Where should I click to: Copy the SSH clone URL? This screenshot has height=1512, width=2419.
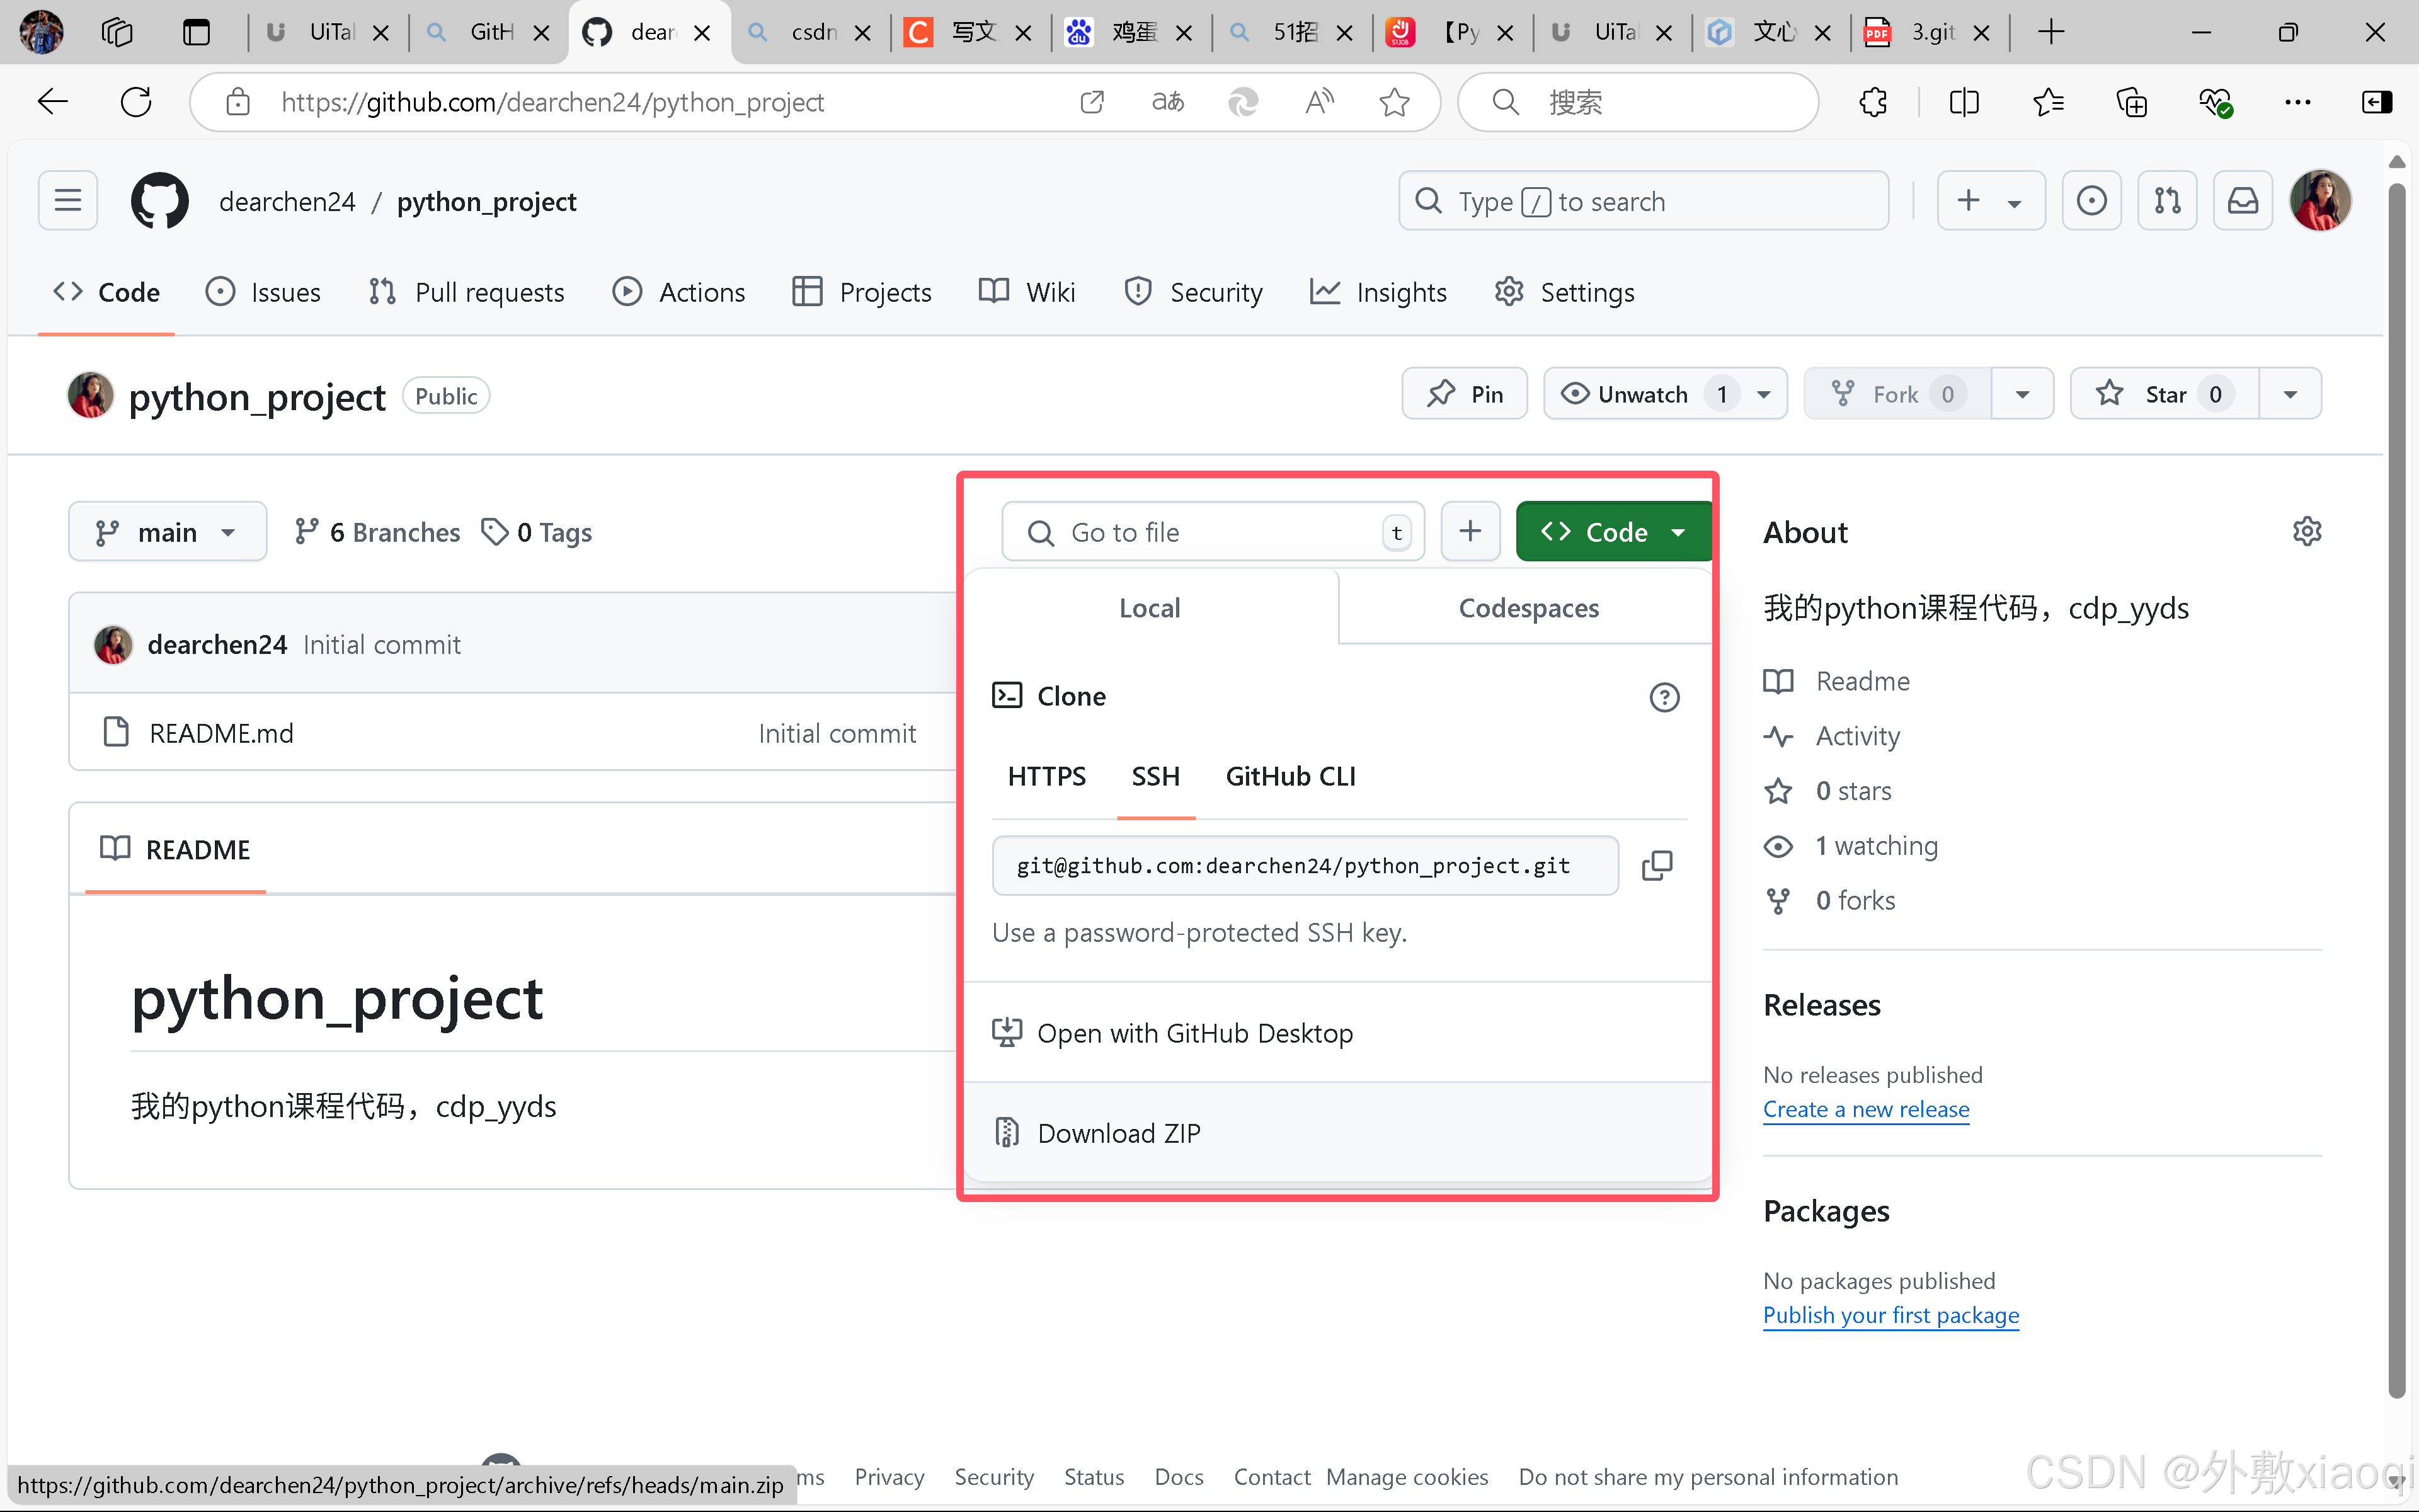coord(1656,865)
